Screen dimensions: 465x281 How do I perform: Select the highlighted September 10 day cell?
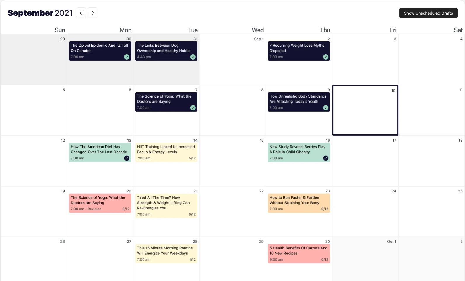pyautogui.click(x=365, y=110)
